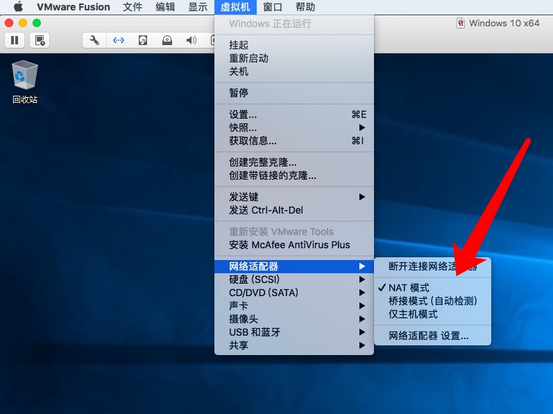The width and height of the screenshot is (553, 414).
Task: Open the 显示 menu
Action: tap(198, 7)
